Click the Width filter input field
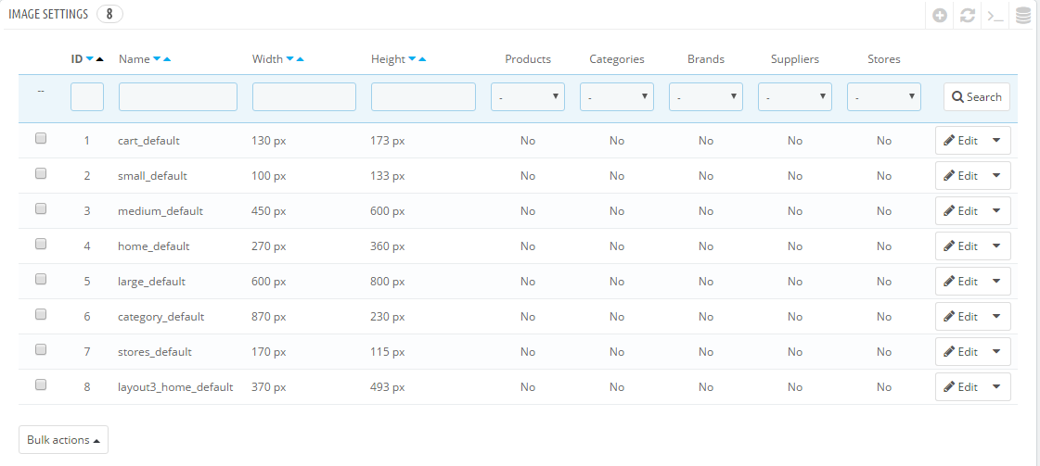 (303, 96)
